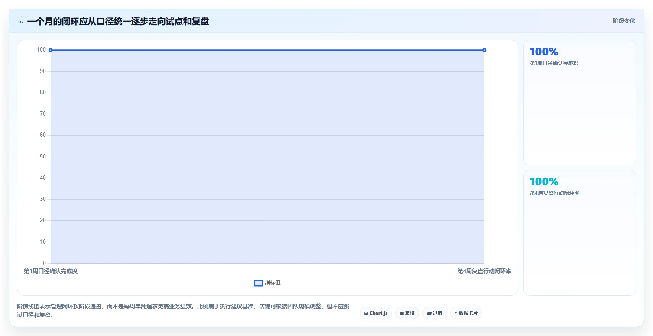Select the teal 100% value in lower card

click(x=544, y=181)
